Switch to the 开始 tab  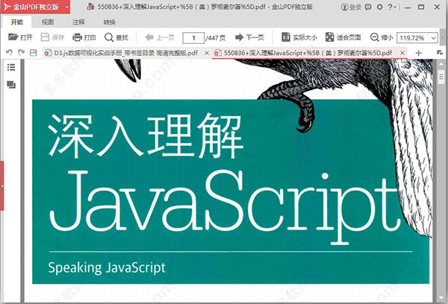tap(16, 22)
